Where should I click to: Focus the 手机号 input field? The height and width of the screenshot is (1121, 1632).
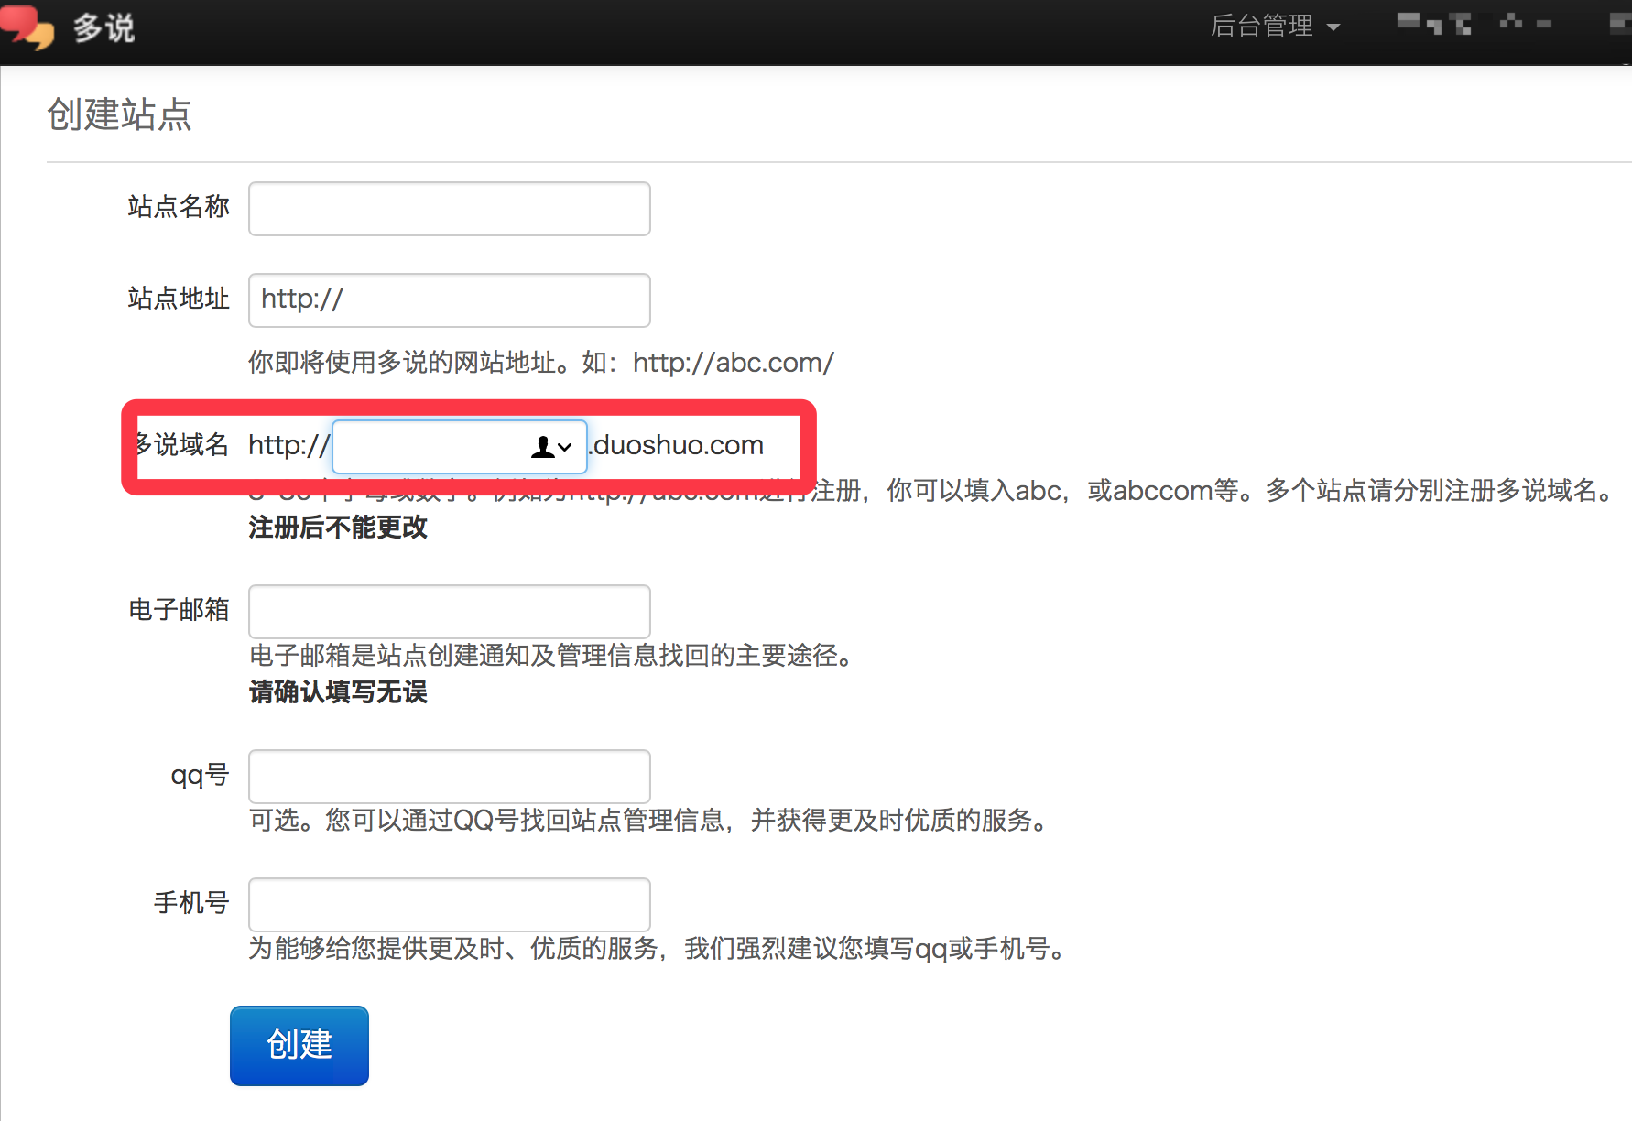pos(449,904)
